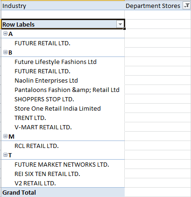
Task: Select Naolin Enterprises Ltd row
Action: coord(63,80)
